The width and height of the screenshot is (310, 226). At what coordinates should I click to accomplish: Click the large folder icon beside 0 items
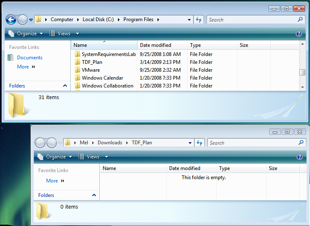[42, 211]
